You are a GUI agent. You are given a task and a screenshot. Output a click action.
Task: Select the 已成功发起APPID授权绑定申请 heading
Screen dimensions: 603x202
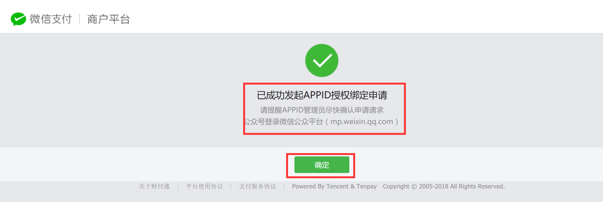point(322,95)
